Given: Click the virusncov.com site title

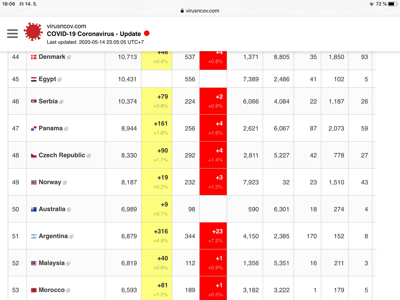Looking at the screenshot, I should pyautogui.click(x=66, y=26).
